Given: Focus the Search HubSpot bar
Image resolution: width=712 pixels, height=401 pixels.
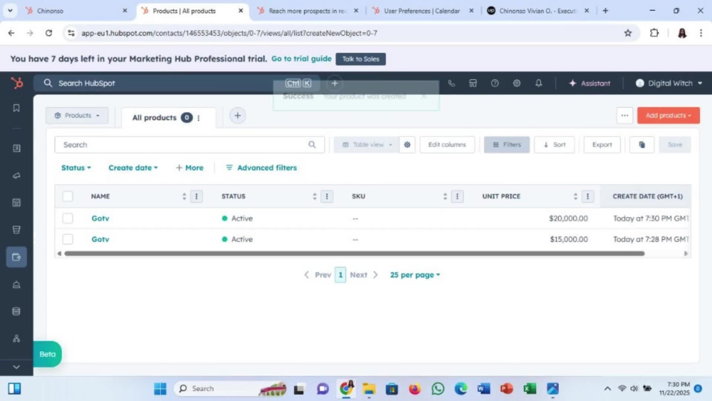Looking at the screenshot, I should pyautogui.click(x=177, y=83).
